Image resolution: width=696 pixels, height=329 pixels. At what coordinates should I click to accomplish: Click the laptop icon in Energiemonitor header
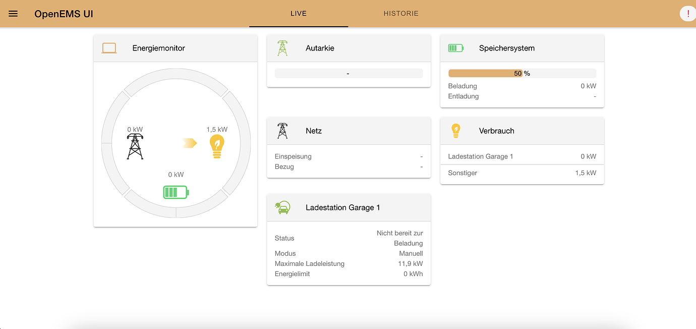109,48
